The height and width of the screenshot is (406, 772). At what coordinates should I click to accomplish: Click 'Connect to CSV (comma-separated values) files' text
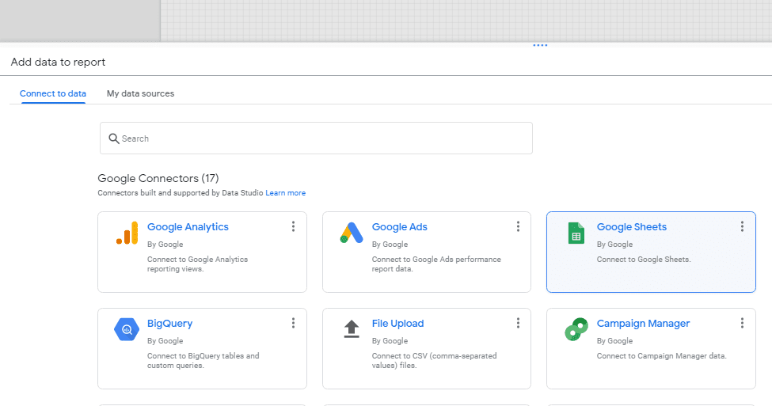[x=434, y=360]
